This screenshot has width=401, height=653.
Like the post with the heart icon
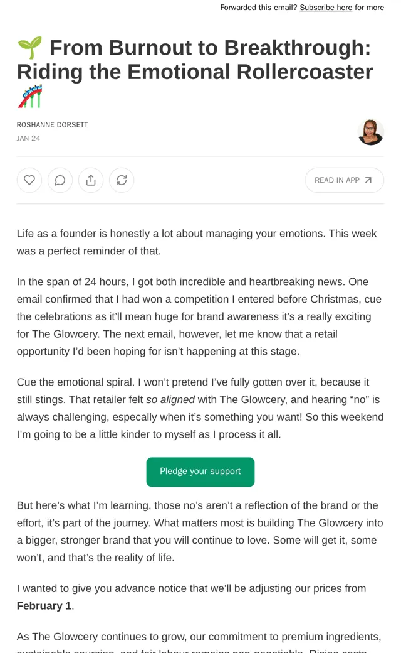(29, 180)
